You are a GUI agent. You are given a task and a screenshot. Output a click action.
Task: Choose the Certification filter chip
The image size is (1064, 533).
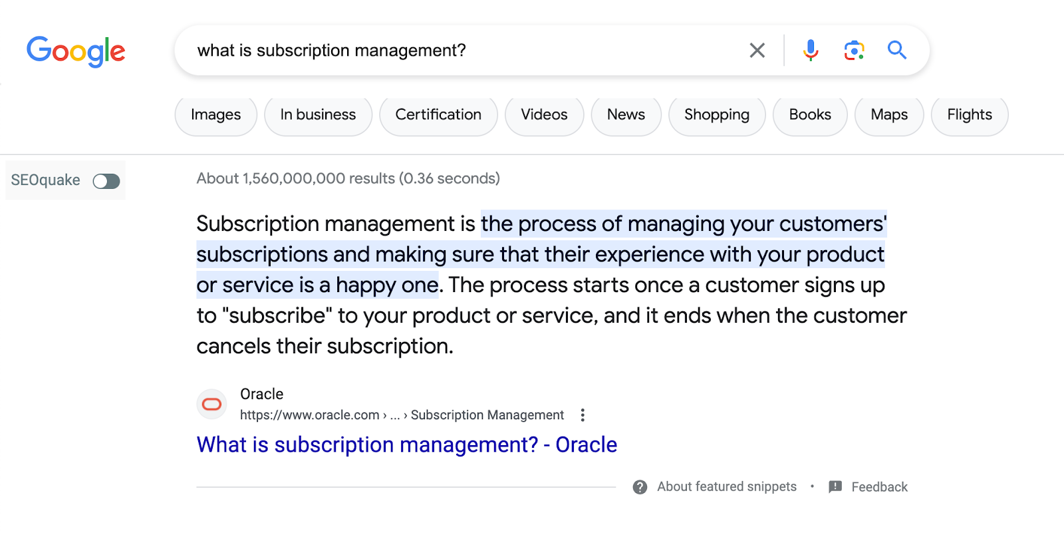(x=438, y=115)
